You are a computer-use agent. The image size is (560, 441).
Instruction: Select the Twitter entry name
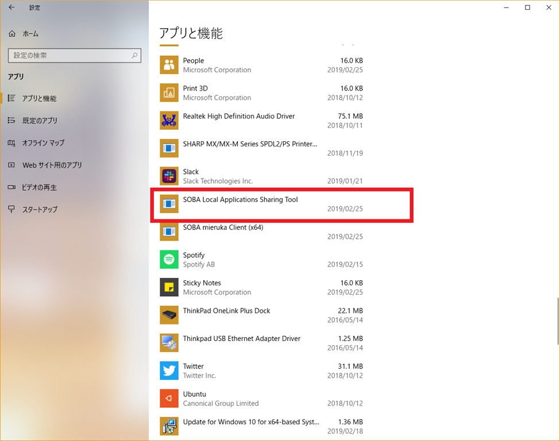(x=193, y=366)
